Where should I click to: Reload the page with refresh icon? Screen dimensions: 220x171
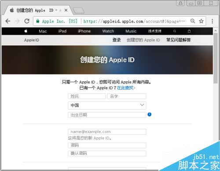point(27,21)
